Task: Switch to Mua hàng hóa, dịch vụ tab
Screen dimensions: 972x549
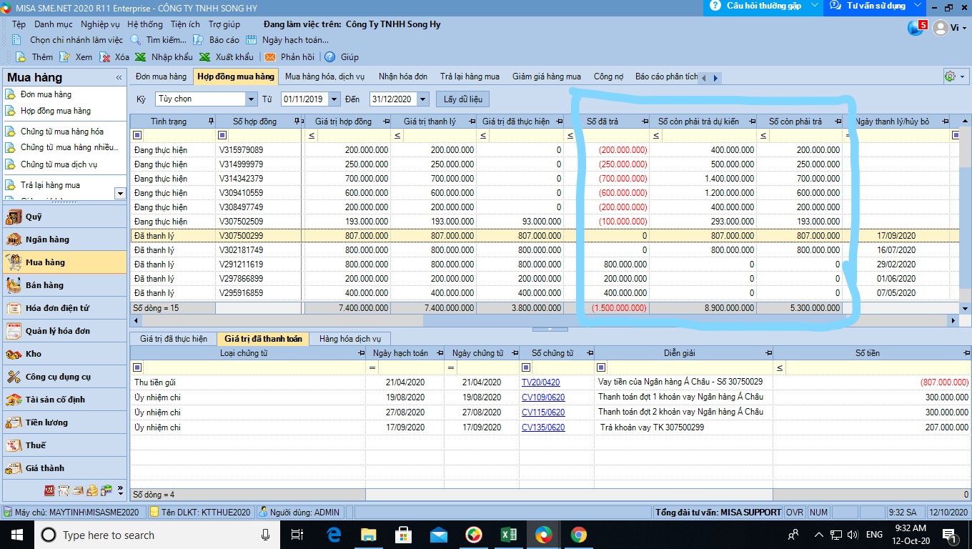Action: tap(325, 76)
